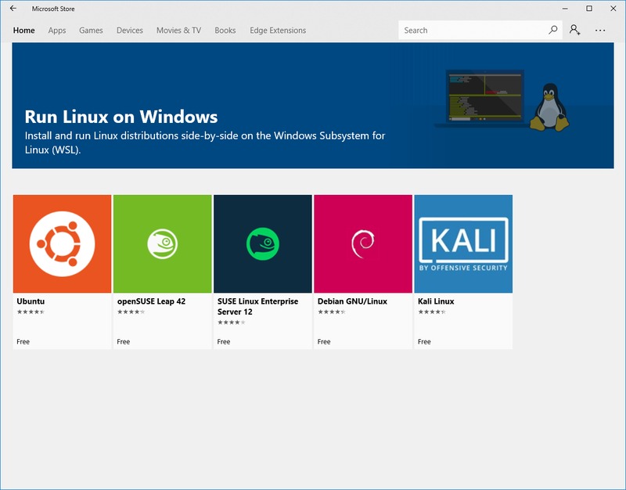The image size is (626, 490).
Task: Select the openSUSE Leap 42 green logo
Action: point(163,243)
